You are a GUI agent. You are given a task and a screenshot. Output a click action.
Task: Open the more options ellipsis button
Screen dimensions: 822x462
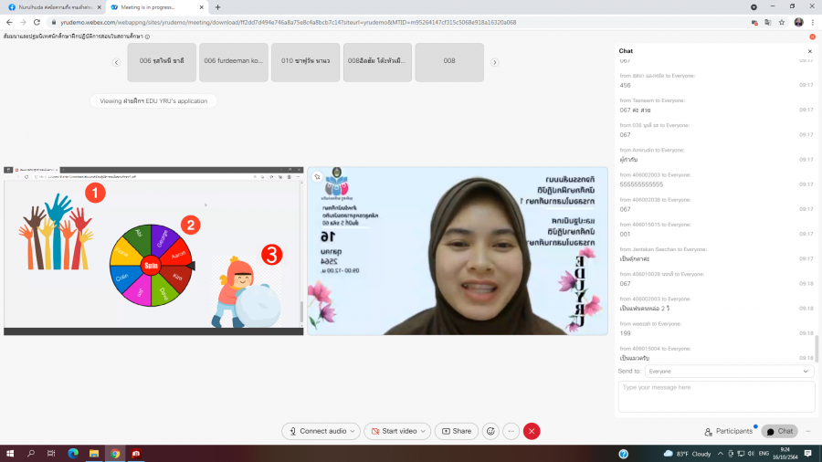point(511,431)
